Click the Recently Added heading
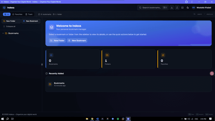 (x=56, y=74)
